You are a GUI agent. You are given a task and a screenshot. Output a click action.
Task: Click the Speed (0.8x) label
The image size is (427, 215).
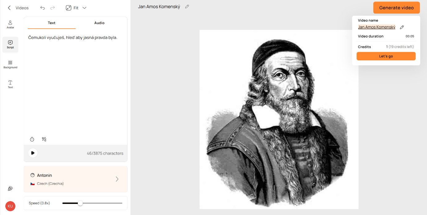click(x=39, y=203)
